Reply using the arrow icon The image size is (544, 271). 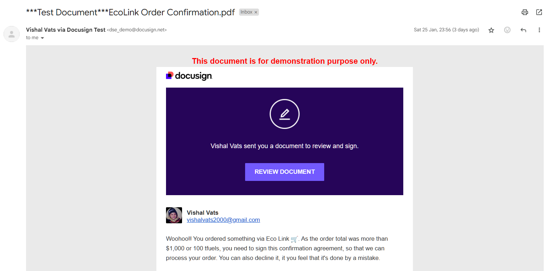coord(523,30)
